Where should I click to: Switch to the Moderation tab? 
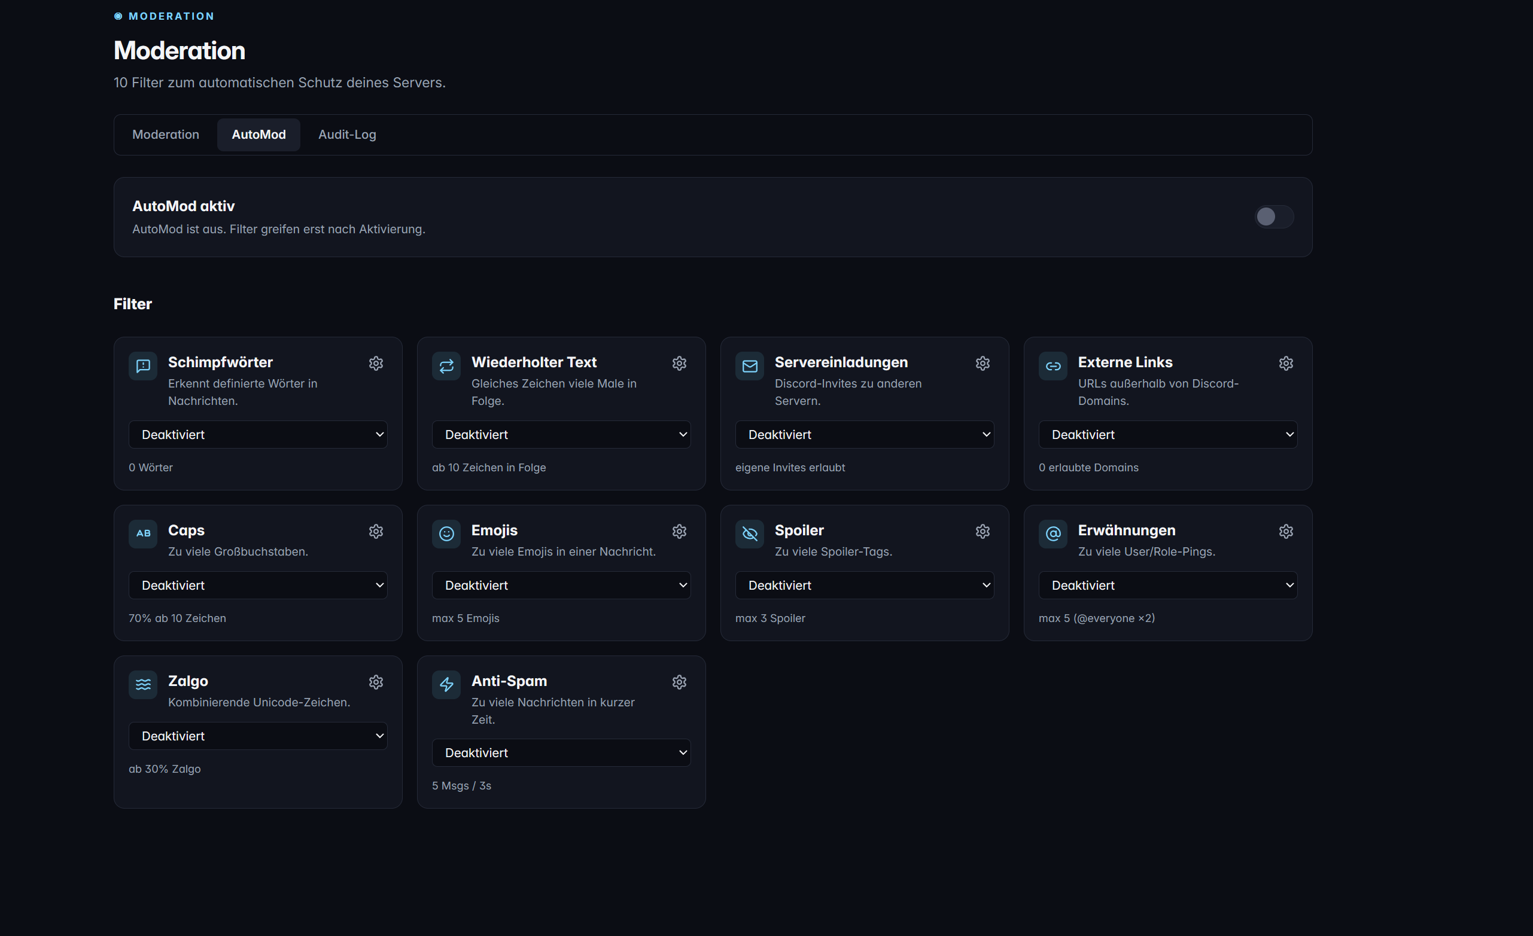pyautogui.click(x=166, y=135)
